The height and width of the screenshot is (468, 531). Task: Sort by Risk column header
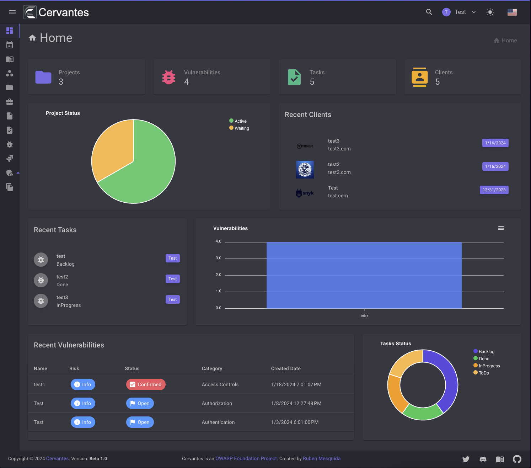pyautogui.click(x=74, y=368)
